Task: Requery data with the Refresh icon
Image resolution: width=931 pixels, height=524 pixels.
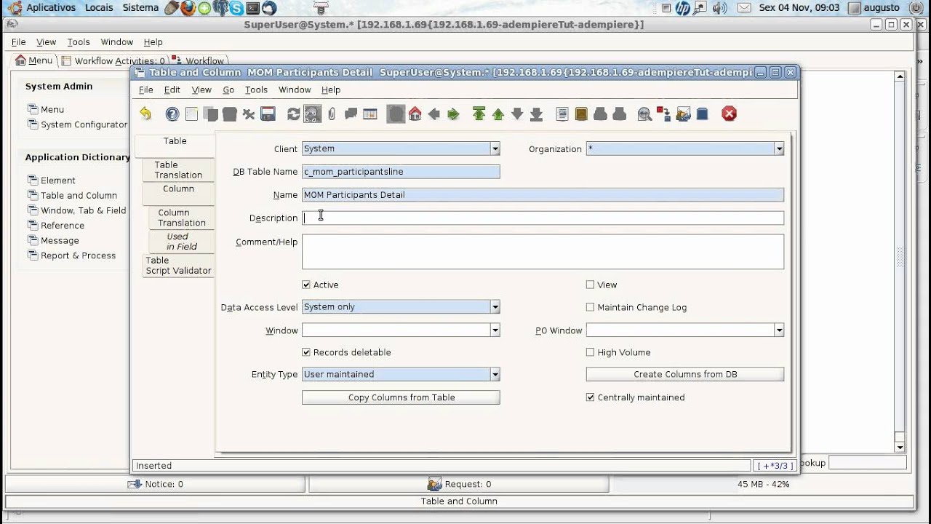Action: 294,114
